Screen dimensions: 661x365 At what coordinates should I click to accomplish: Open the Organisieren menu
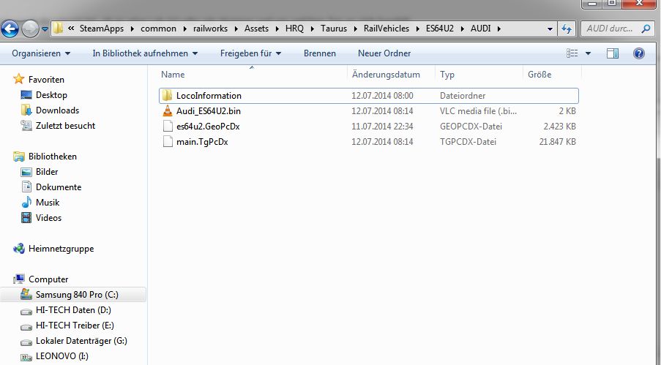pos(41,53)
